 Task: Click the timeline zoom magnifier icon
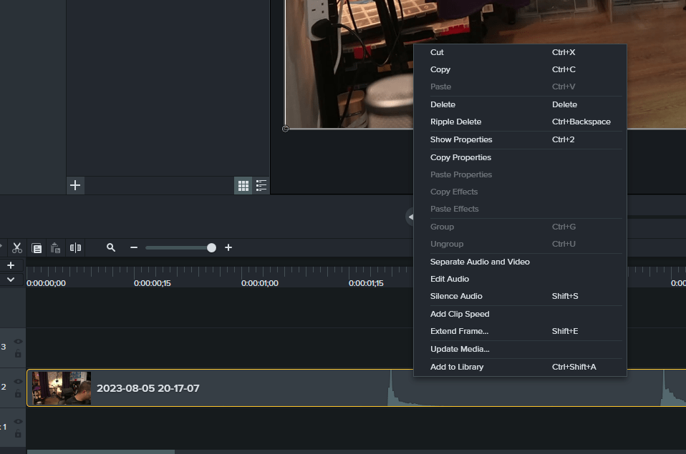click(111, 248)
